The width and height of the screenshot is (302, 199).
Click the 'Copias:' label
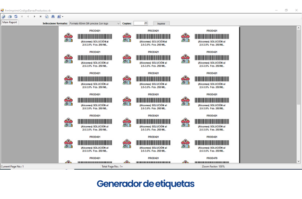(127, 23)
